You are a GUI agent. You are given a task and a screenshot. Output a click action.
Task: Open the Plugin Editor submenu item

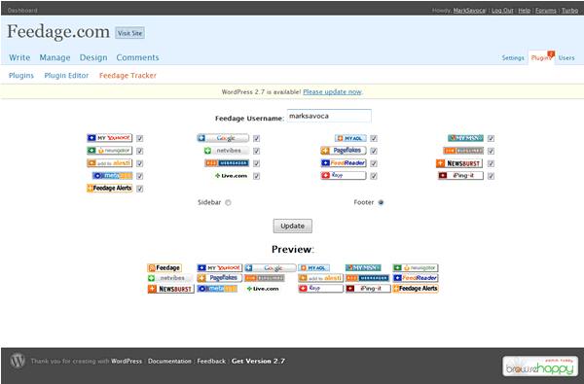point(66,76)
